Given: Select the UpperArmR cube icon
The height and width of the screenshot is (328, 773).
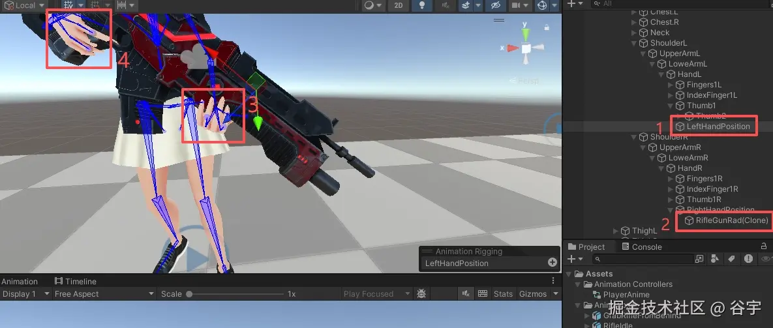Looking at the screenshot, I should 653,147.
